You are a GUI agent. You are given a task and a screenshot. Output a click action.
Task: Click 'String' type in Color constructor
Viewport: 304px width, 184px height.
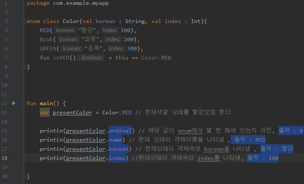pos(135,21)
